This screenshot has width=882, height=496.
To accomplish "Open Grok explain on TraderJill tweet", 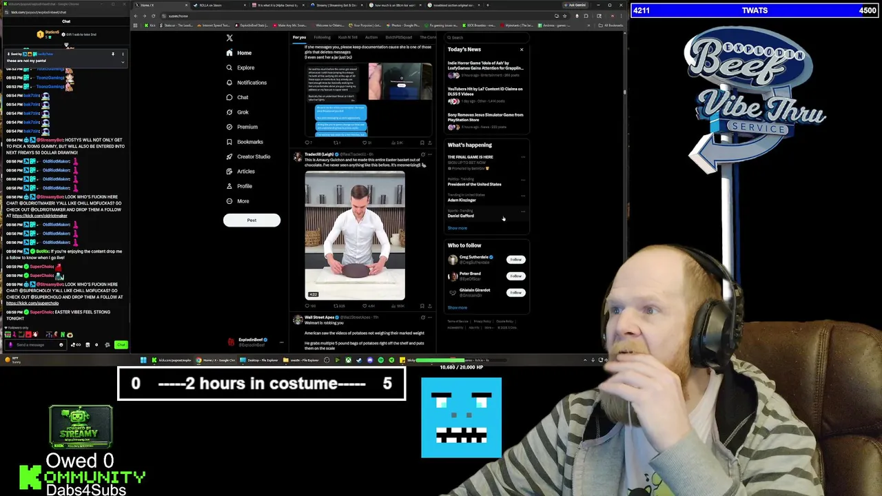I will point(422,154).
